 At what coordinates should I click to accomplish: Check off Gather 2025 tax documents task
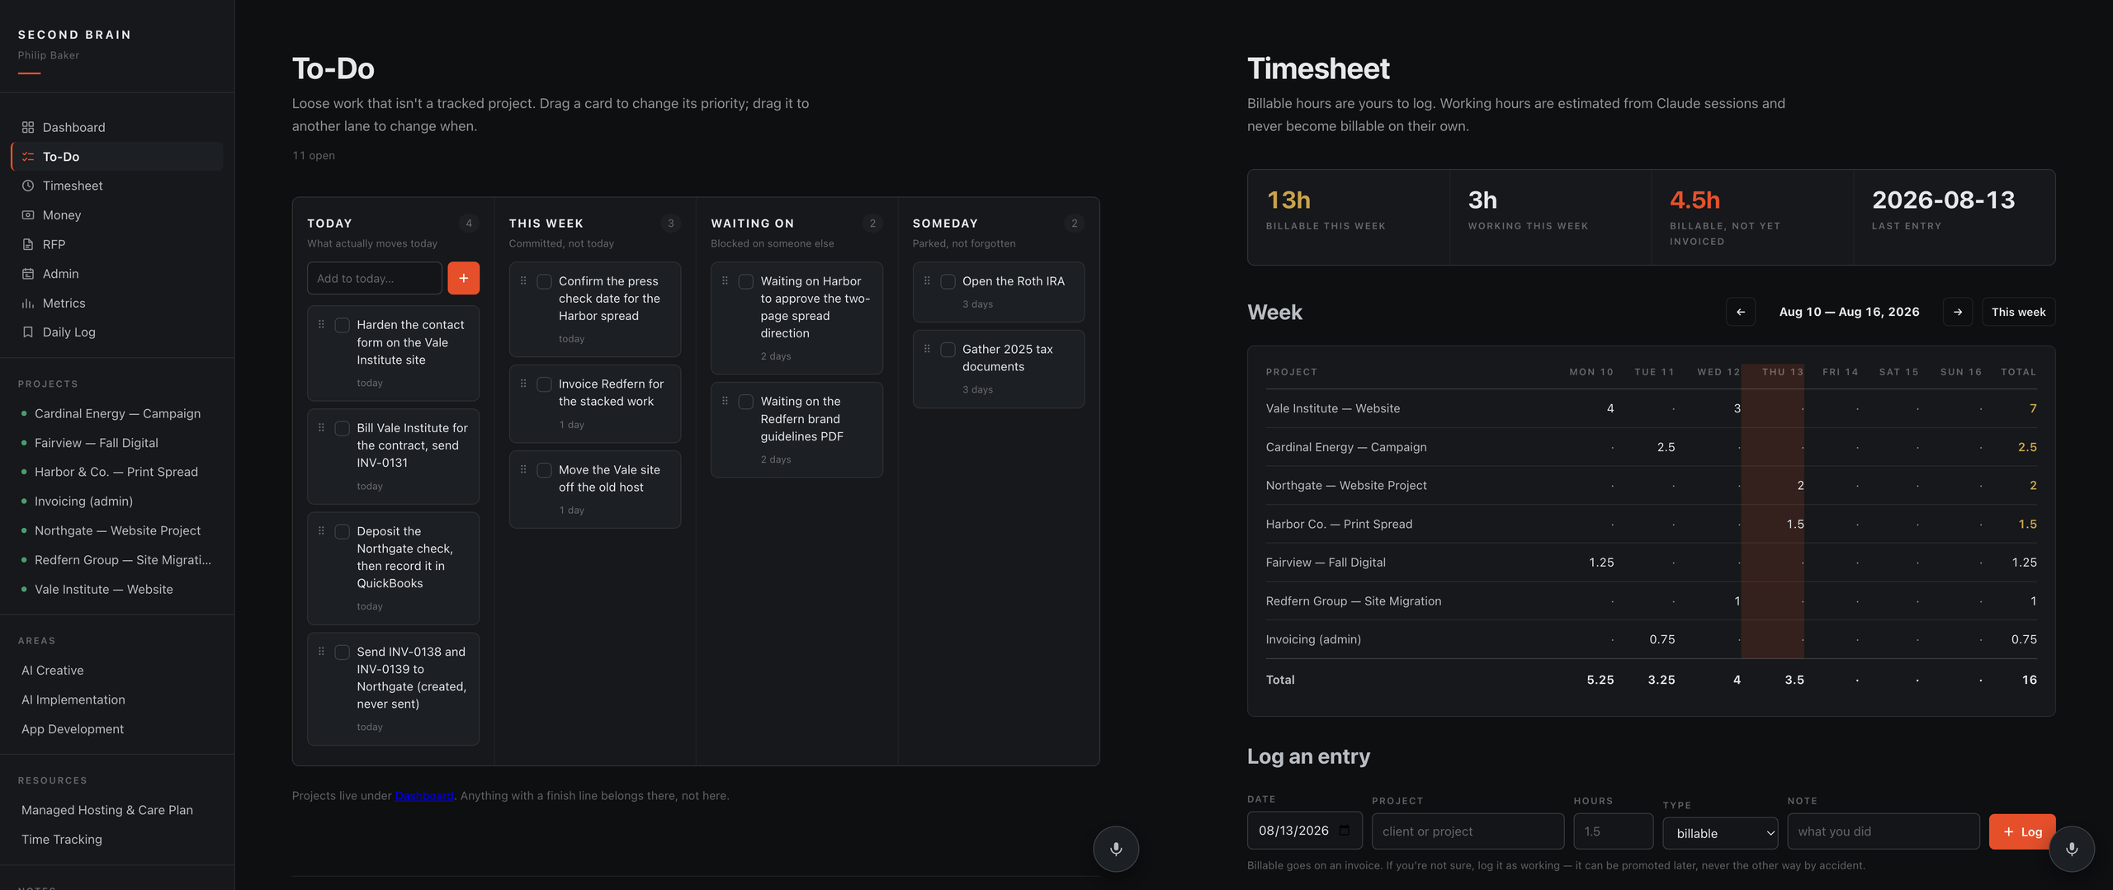[948, 350]
